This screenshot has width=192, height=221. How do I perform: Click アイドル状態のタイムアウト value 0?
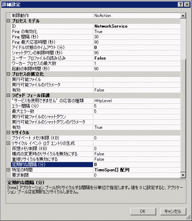[x=137, y=48]
